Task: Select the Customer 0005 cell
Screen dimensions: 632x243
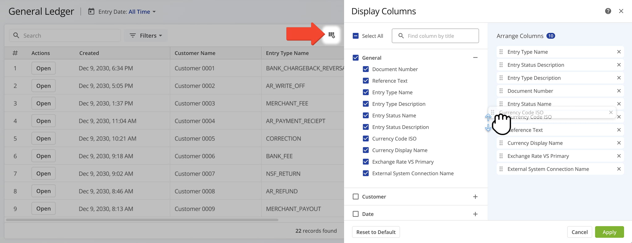Action: (x=195, y=138)
